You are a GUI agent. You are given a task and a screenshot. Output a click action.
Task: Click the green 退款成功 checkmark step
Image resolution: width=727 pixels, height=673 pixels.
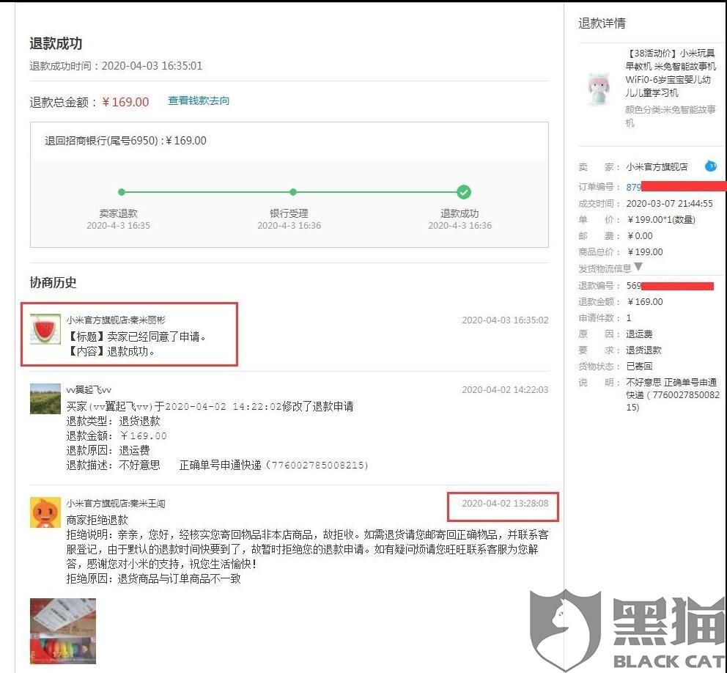pyautogui.click(x=463, y=191)
